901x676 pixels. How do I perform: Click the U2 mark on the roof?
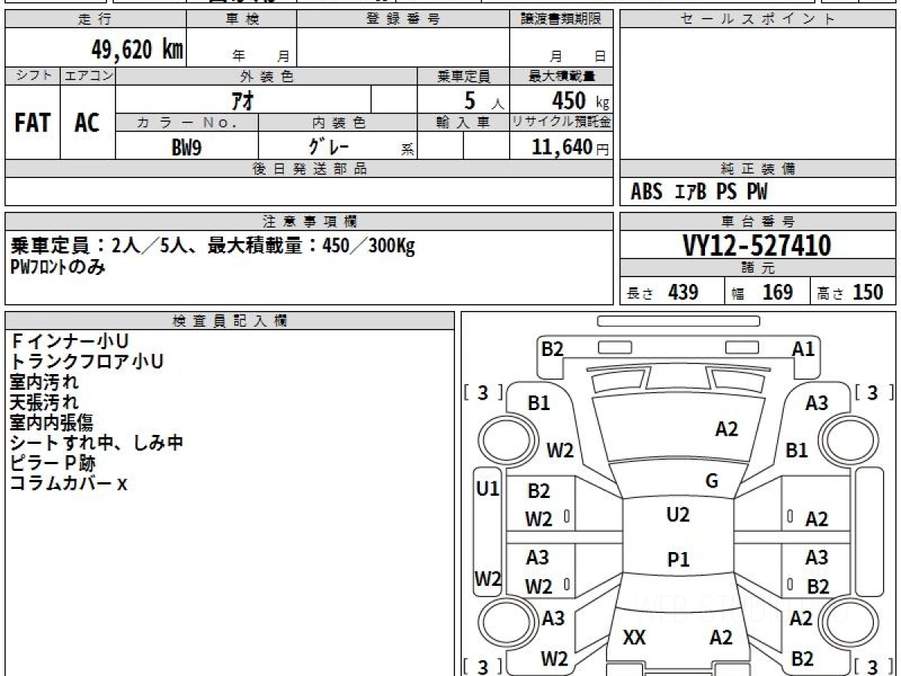point(678,515)
